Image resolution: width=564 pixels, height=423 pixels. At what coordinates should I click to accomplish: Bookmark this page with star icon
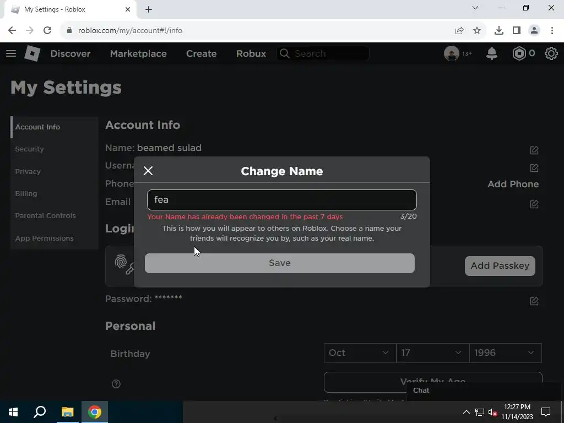[x=477, y=31]
